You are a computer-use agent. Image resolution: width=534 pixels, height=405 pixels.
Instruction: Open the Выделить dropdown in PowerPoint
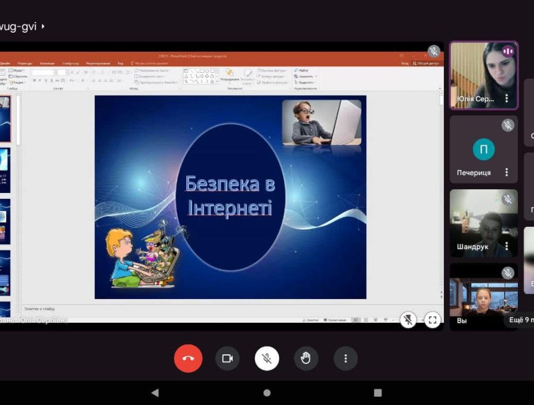(x=304, y=82)
